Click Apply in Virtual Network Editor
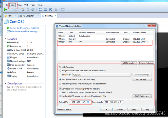The image size is (168, 118). click(134, 109)
